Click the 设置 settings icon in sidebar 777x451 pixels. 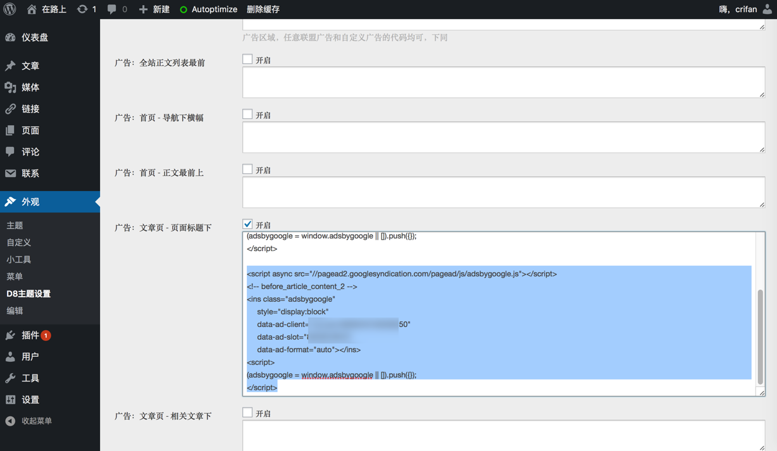(11, 400)
